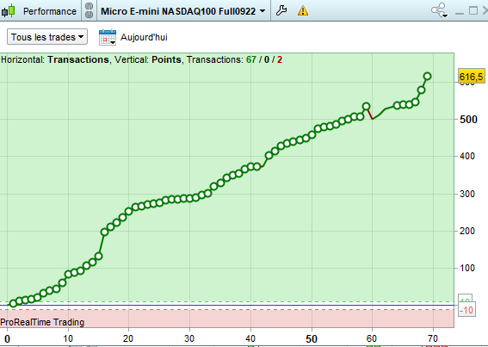
Task: Click the green 67 winning transactions count
Action: pos(251,59)
